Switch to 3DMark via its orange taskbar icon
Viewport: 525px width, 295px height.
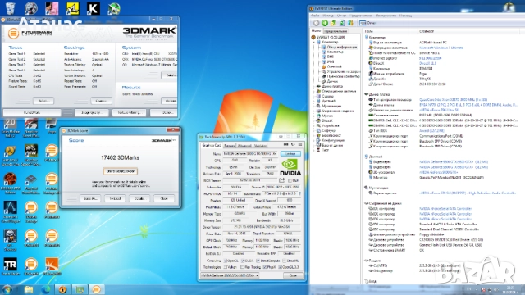tap(97, 289)
